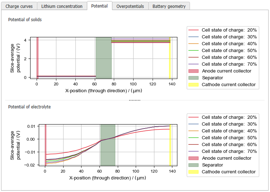Click the 50% state of charge entry in electrolyte legend
The height and width of the screenshot is (192, 270).
(223, 138)
